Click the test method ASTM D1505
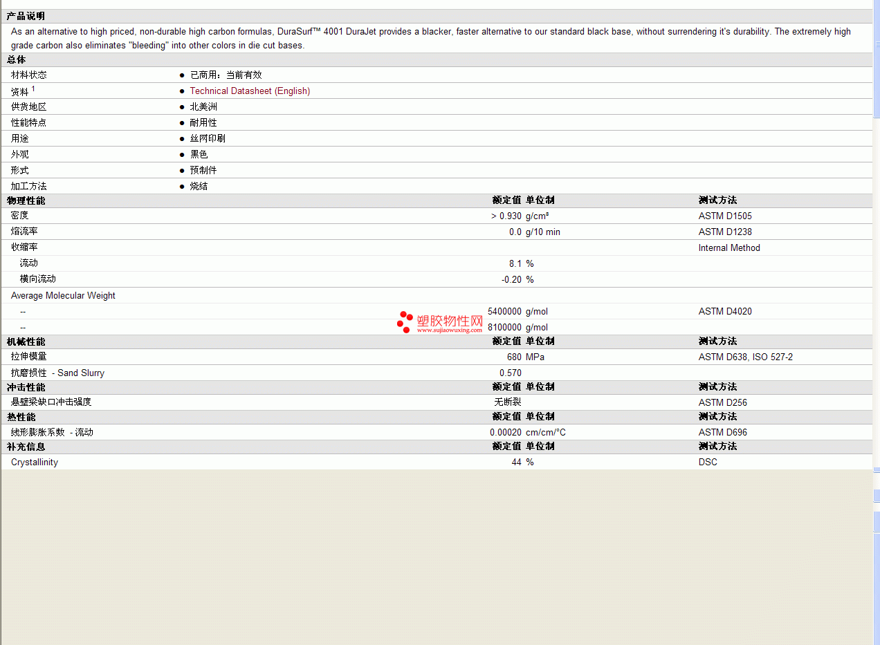 pos(725,216)
